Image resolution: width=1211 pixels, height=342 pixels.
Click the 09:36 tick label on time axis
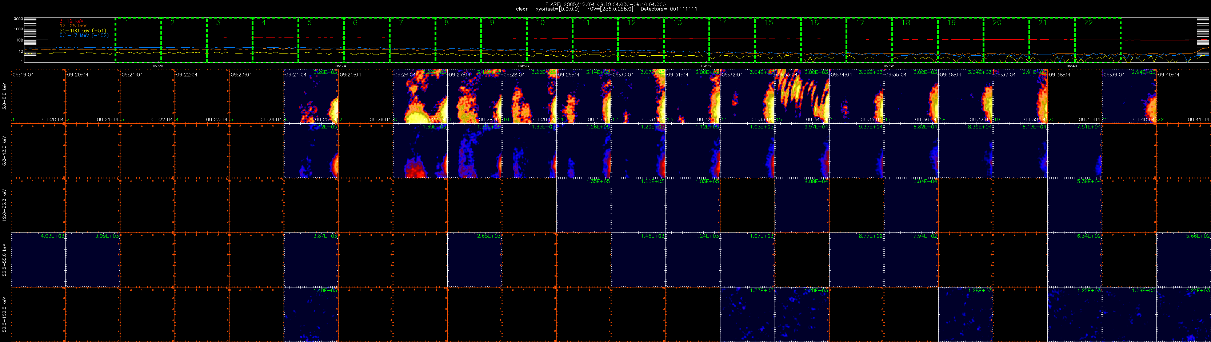(888, 66)
